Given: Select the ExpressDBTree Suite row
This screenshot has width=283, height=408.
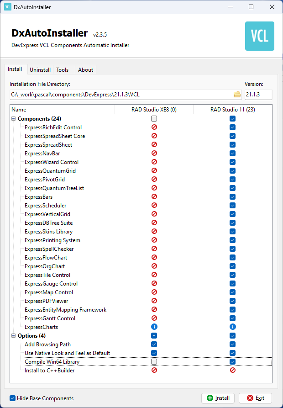Looking at the screenshot, I should [x=141, y=223].
